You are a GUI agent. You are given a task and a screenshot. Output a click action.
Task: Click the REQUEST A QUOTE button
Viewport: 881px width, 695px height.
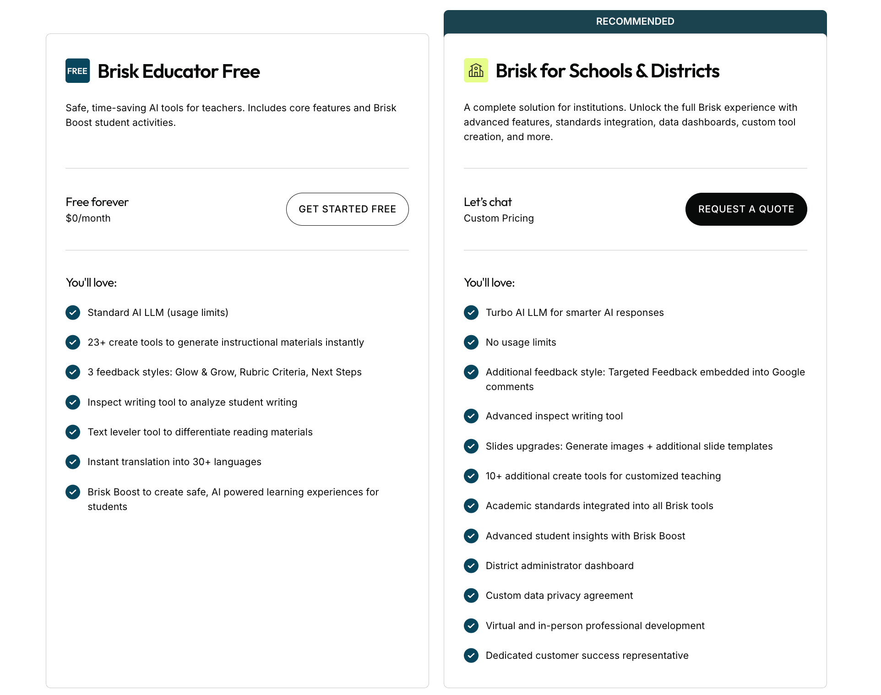pyautogui.click(x=746, y=209)
